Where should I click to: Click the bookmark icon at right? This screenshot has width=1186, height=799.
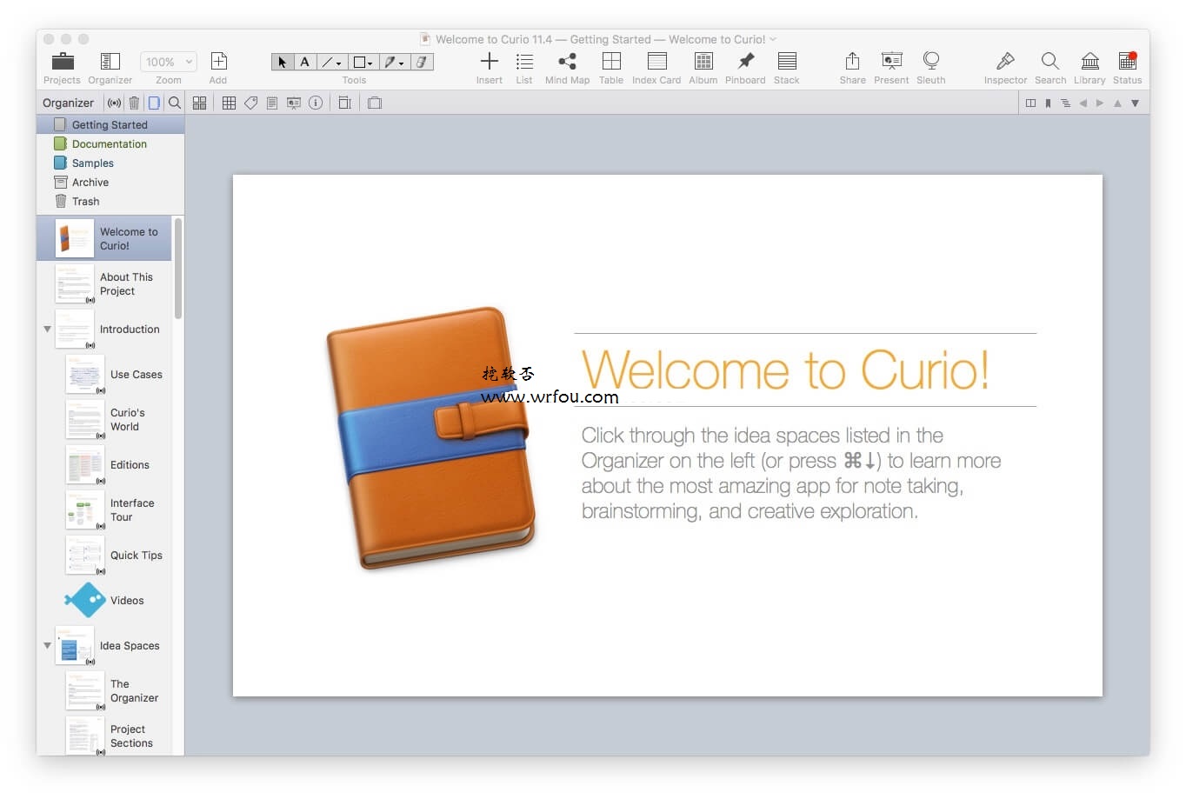click(1048, 103)
